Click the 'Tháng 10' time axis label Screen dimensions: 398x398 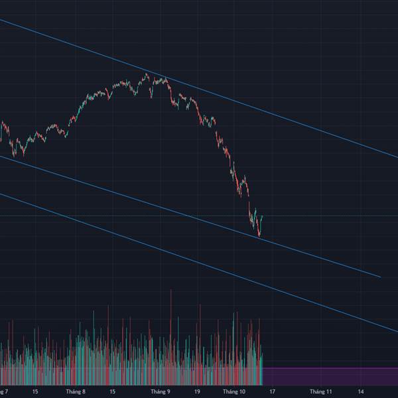[x=234, y=391]
